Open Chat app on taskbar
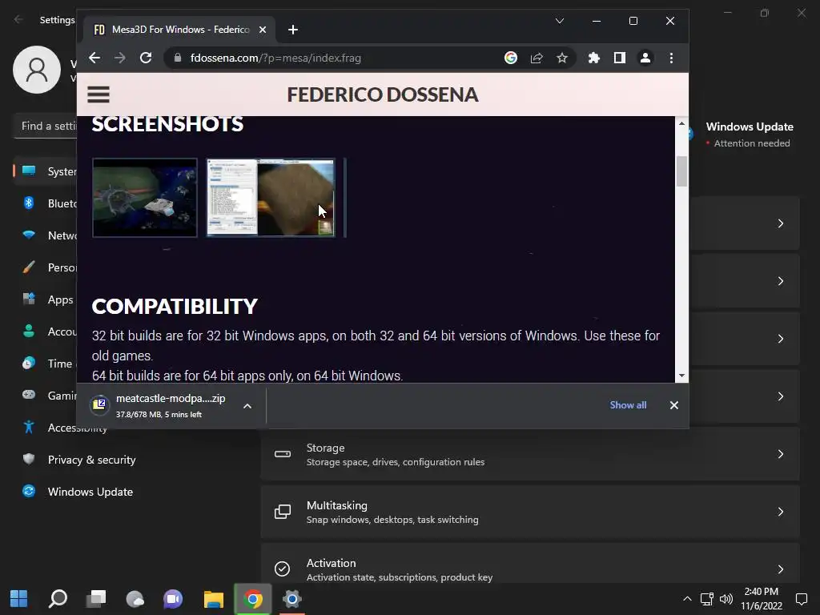The height and width of the screenshot is (615, 820). pyautogui.click(x=173, y=599)
